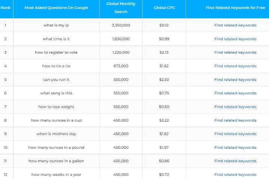Find related keywords for 'how many ounces in a pound'
The image size is (269, 179).
[x=235, y=147]
